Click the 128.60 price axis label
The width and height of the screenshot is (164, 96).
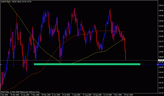pos(161,57)
